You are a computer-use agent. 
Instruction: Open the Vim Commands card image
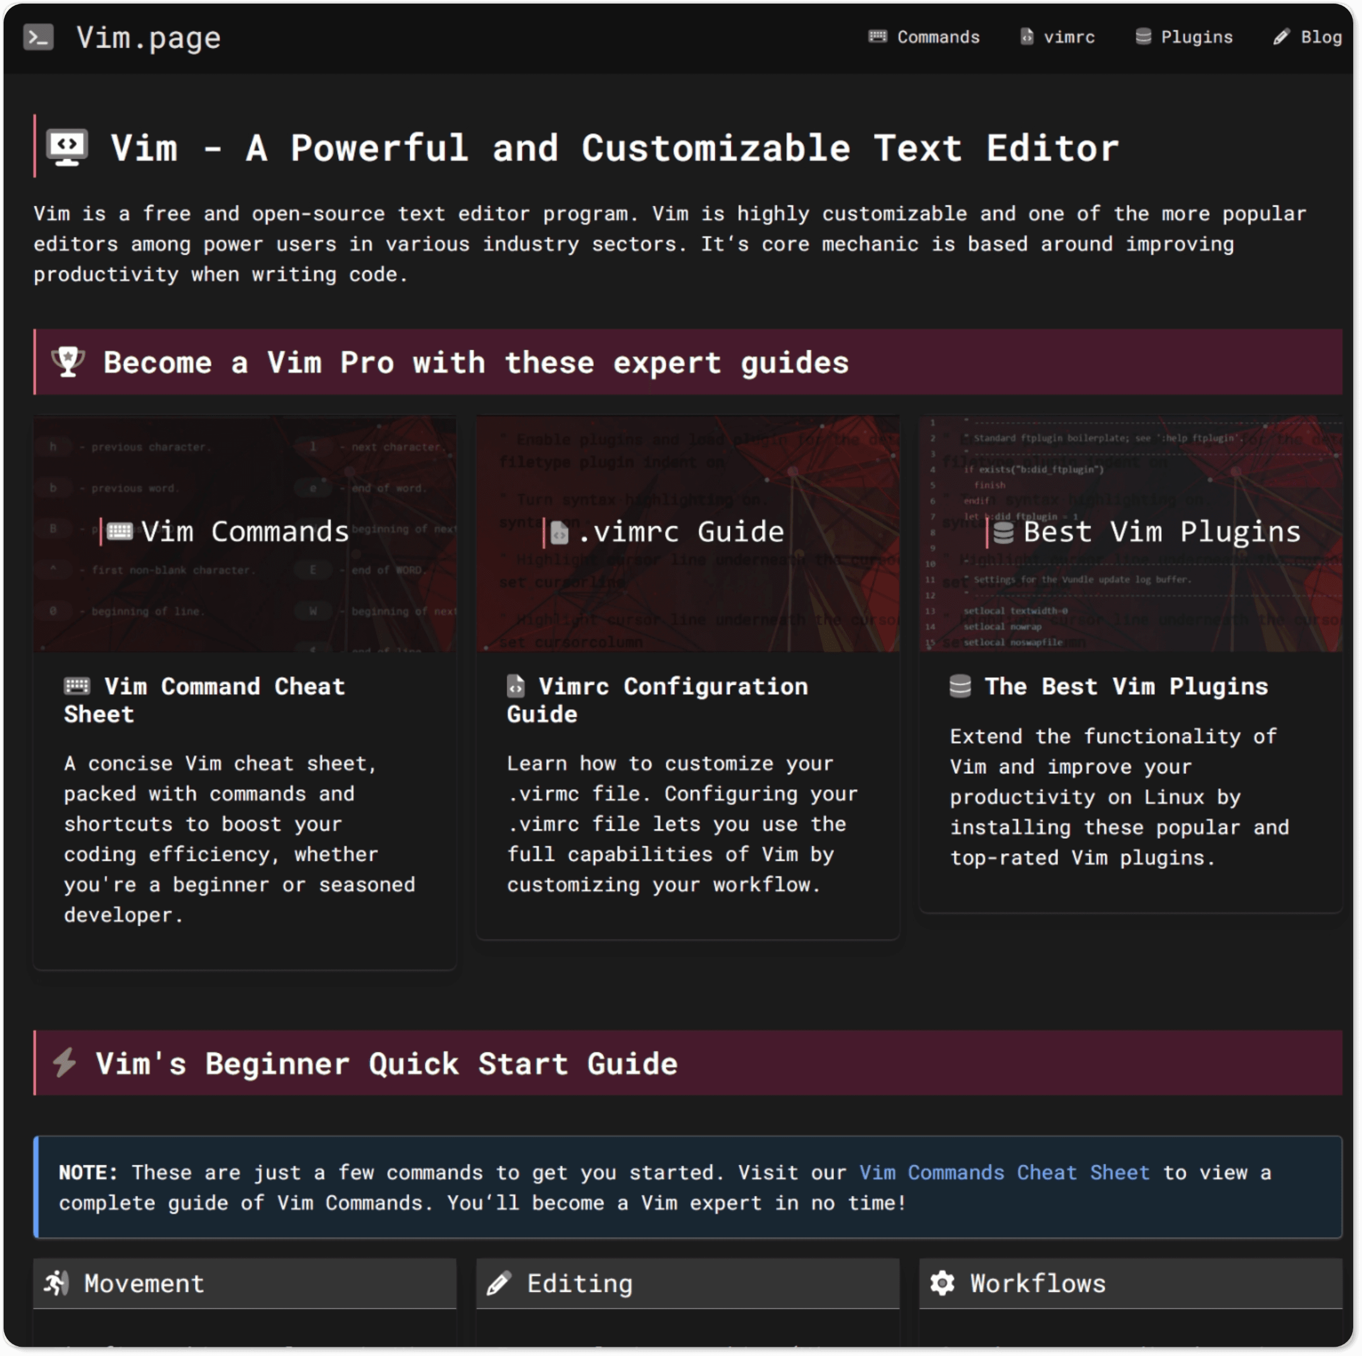coord(245,533)
